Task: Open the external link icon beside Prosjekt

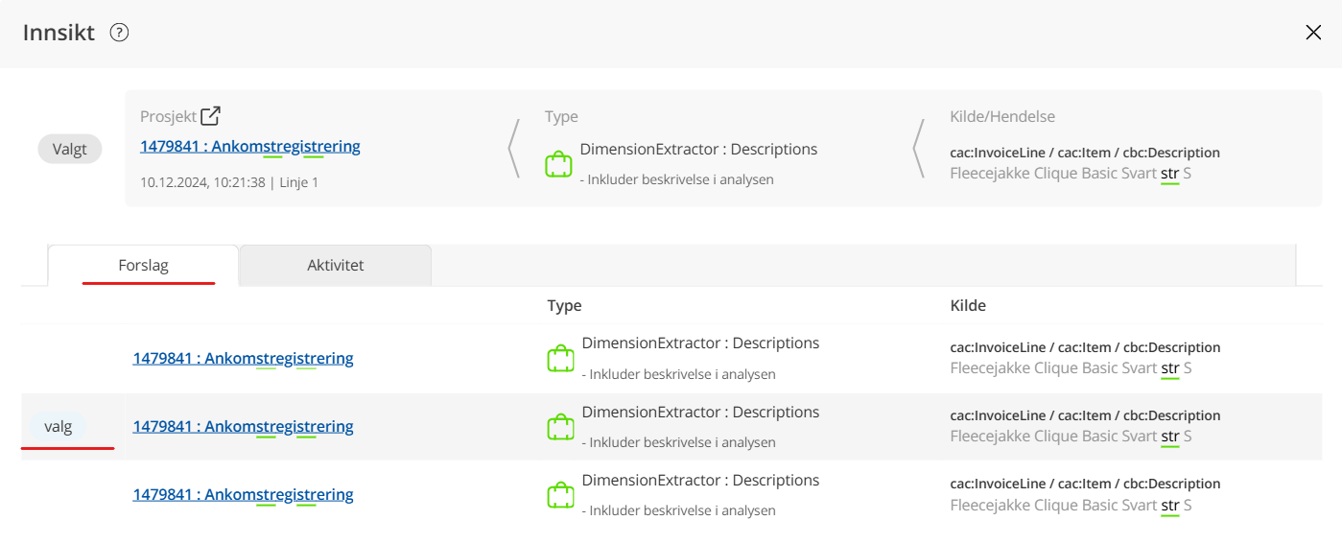Action: [210, 116]
